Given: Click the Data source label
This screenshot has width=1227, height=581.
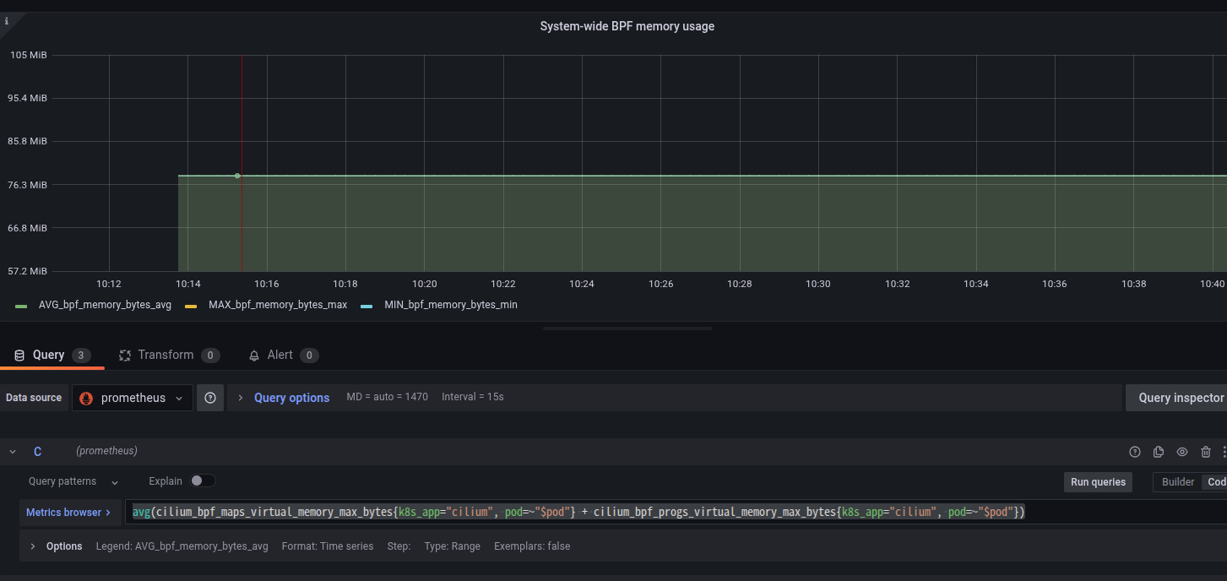Looking at the screenshot, I should [34, 398].
